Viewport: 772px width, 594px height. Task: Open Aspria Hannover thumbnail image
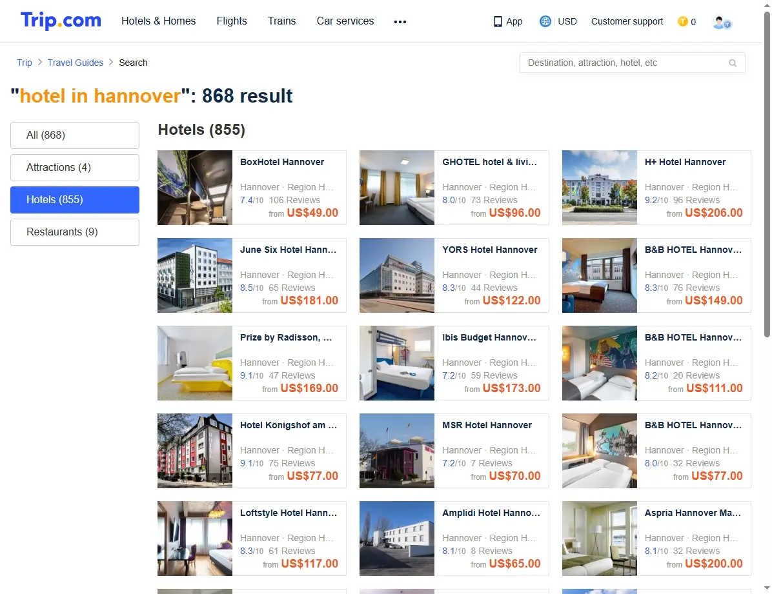(x=600, y=539)
